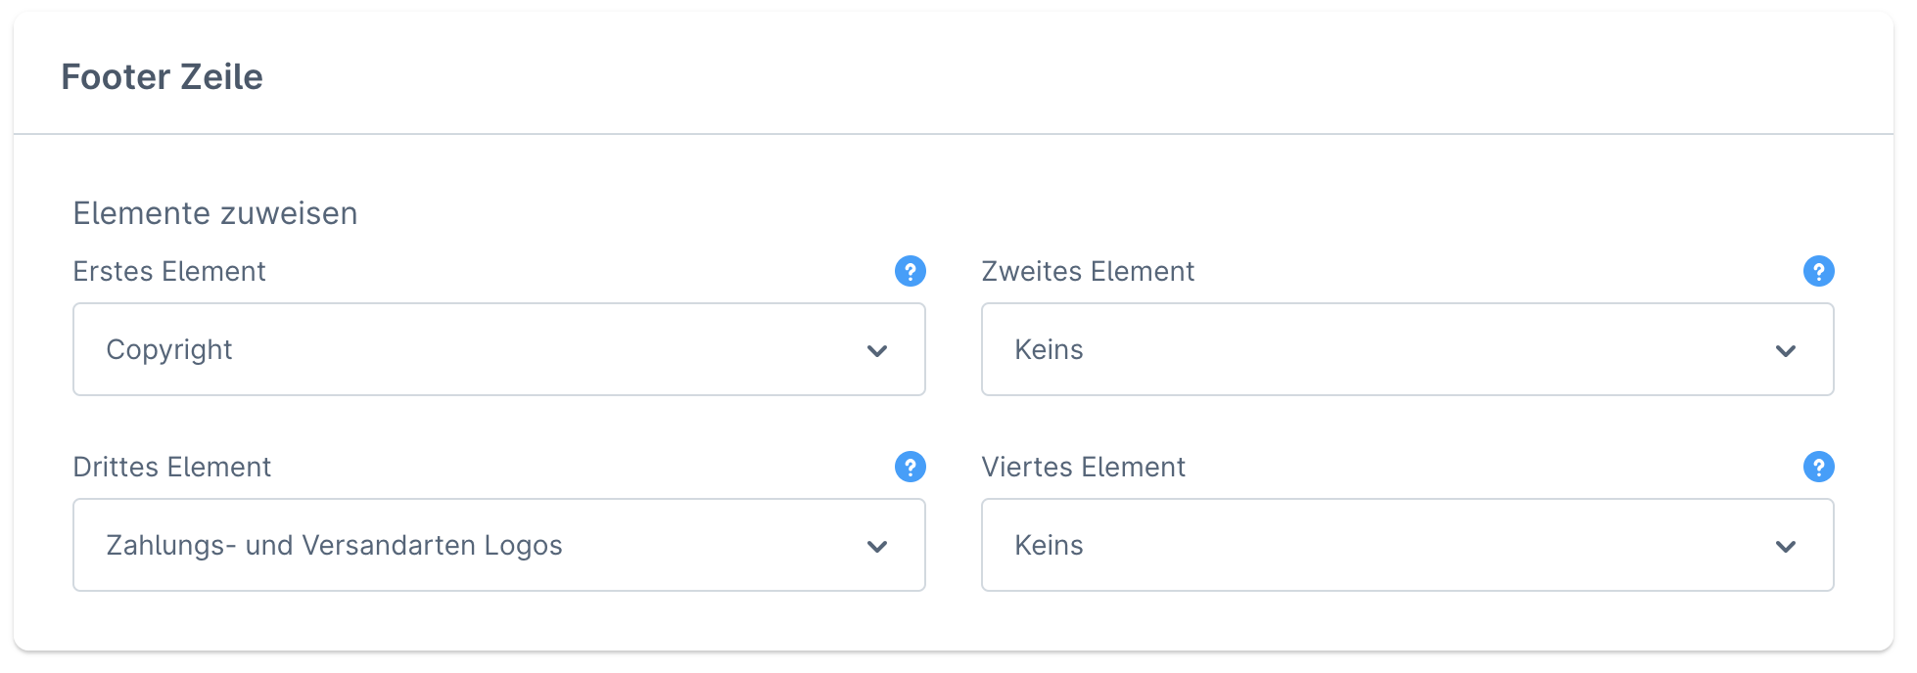
Task: Click the Elemente zuweisen section label
Action: 215,213
